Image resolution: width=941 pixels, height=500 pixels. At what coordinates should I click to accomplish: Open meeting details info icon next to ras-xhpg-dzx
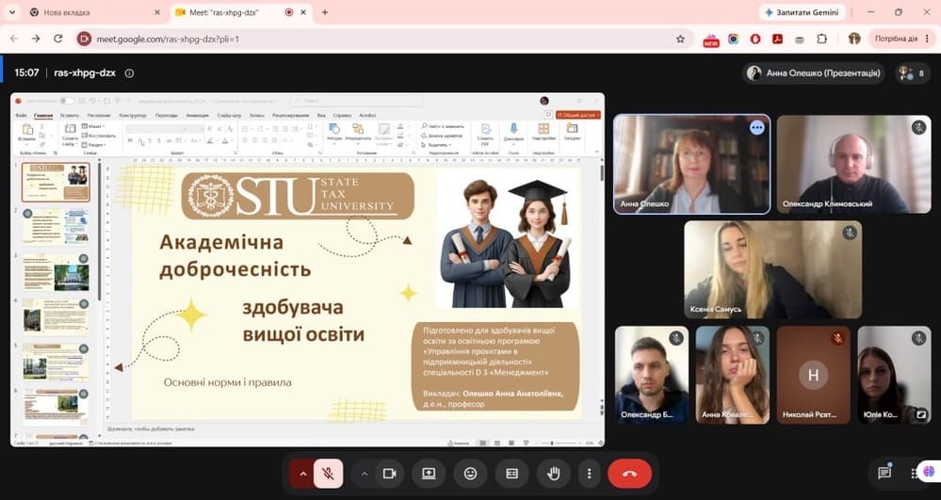click(129, 73)
